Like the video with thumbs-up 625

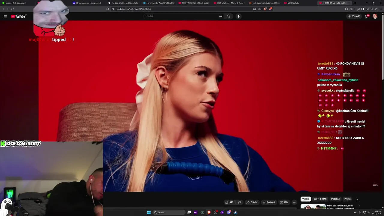229,202
